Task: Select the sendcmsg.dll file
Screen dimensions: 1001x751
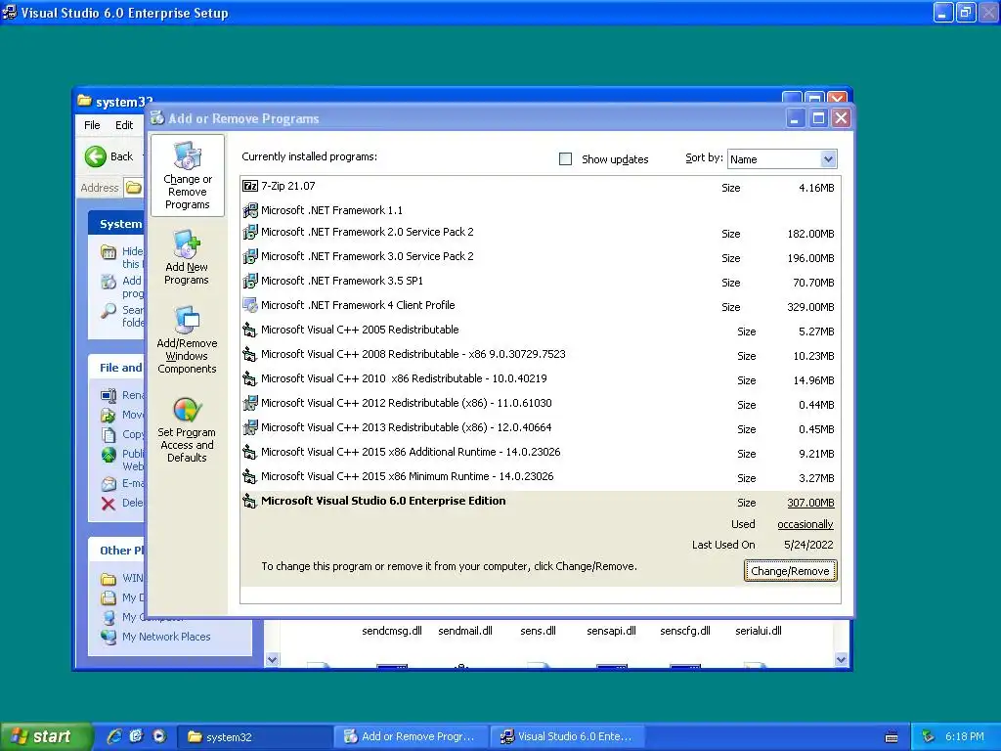Action: click(x=392, y=631)
